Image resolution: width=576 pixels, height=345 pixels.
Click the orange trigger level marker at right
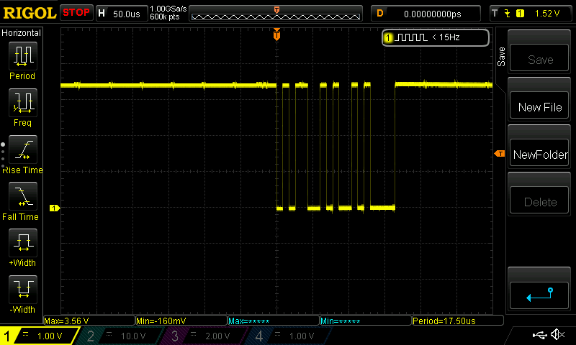500,154
